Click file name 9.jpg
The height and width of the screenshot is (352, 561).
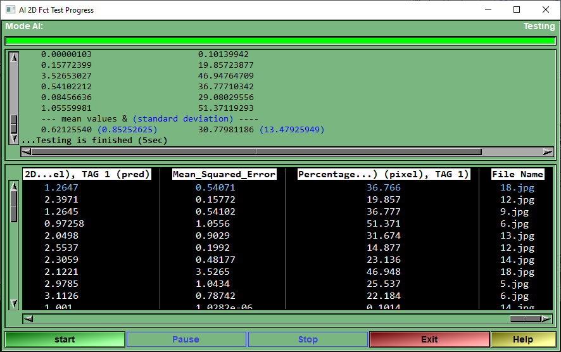[x=514, y=212]
